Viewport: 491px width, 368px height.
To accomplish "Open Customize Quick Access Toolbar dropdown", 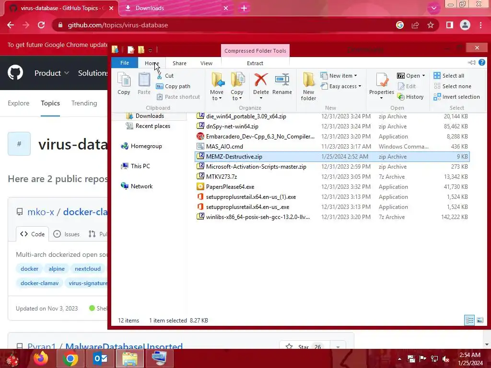I will click(x=150, y=50).
